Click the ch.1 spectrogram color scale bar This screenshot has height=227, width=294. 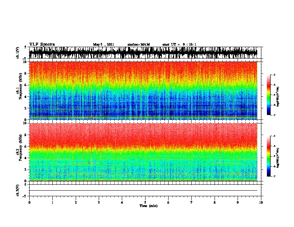point(268,95)
